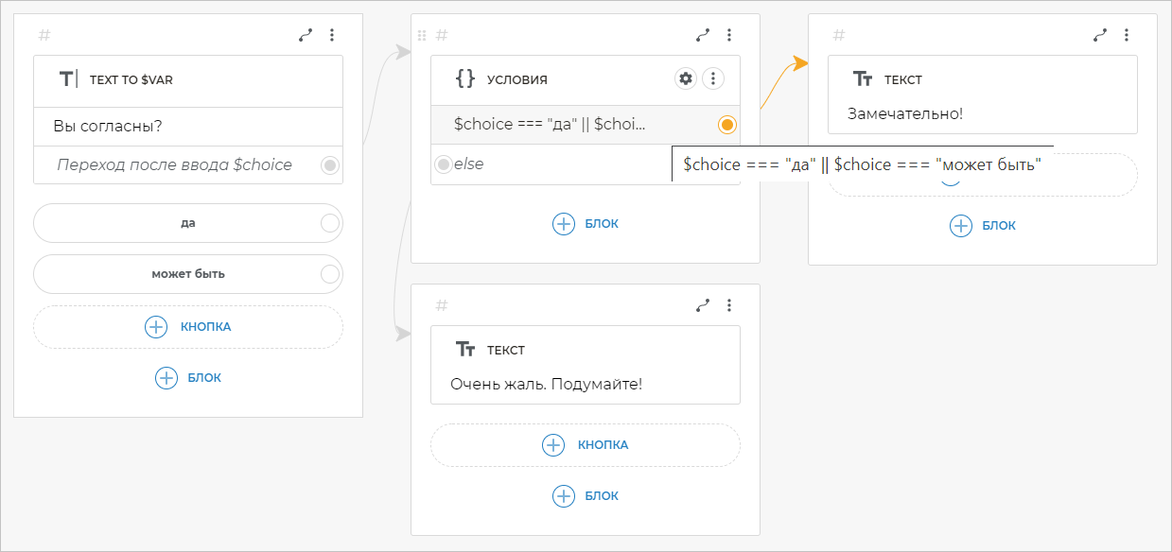Open kebab menu of the Очень жаль card
This screenshot has width=1172, height=552.
click(729, 305)
